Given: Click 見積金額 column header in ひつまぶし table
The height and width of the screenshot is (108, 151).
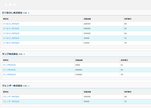Looking at the screenshot, I should 87,19.
